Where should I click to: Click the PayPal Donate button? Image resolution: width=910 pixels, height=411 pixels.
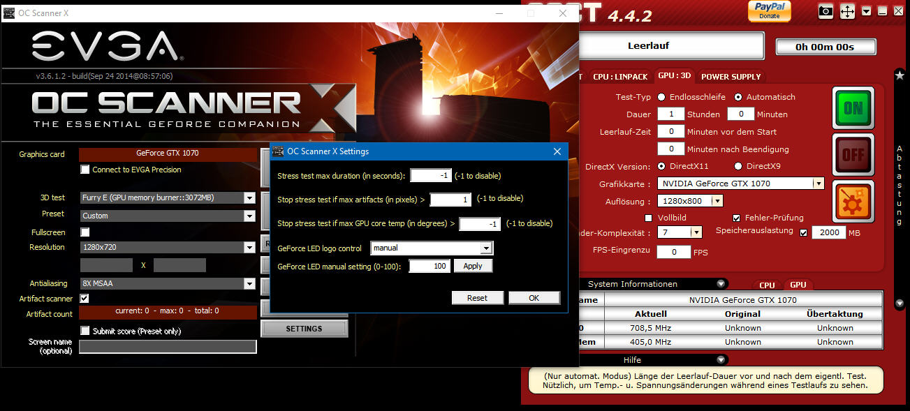769,10
